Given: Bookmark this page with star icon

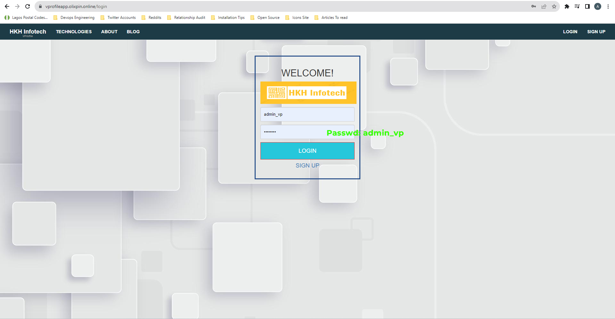Looking at the screenshot, I should [x=554, y=6].
